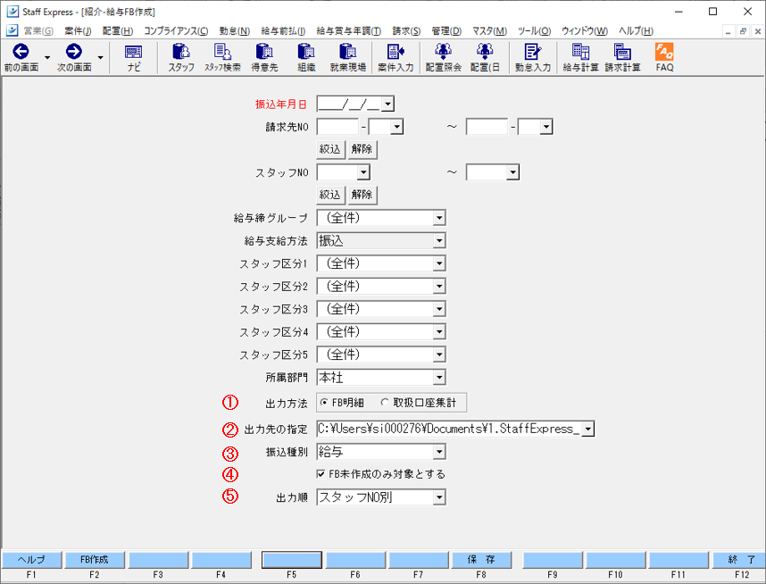Open the スタッフ区分4 dropdown
Screen dimensions: 766x584
point(439,332)
